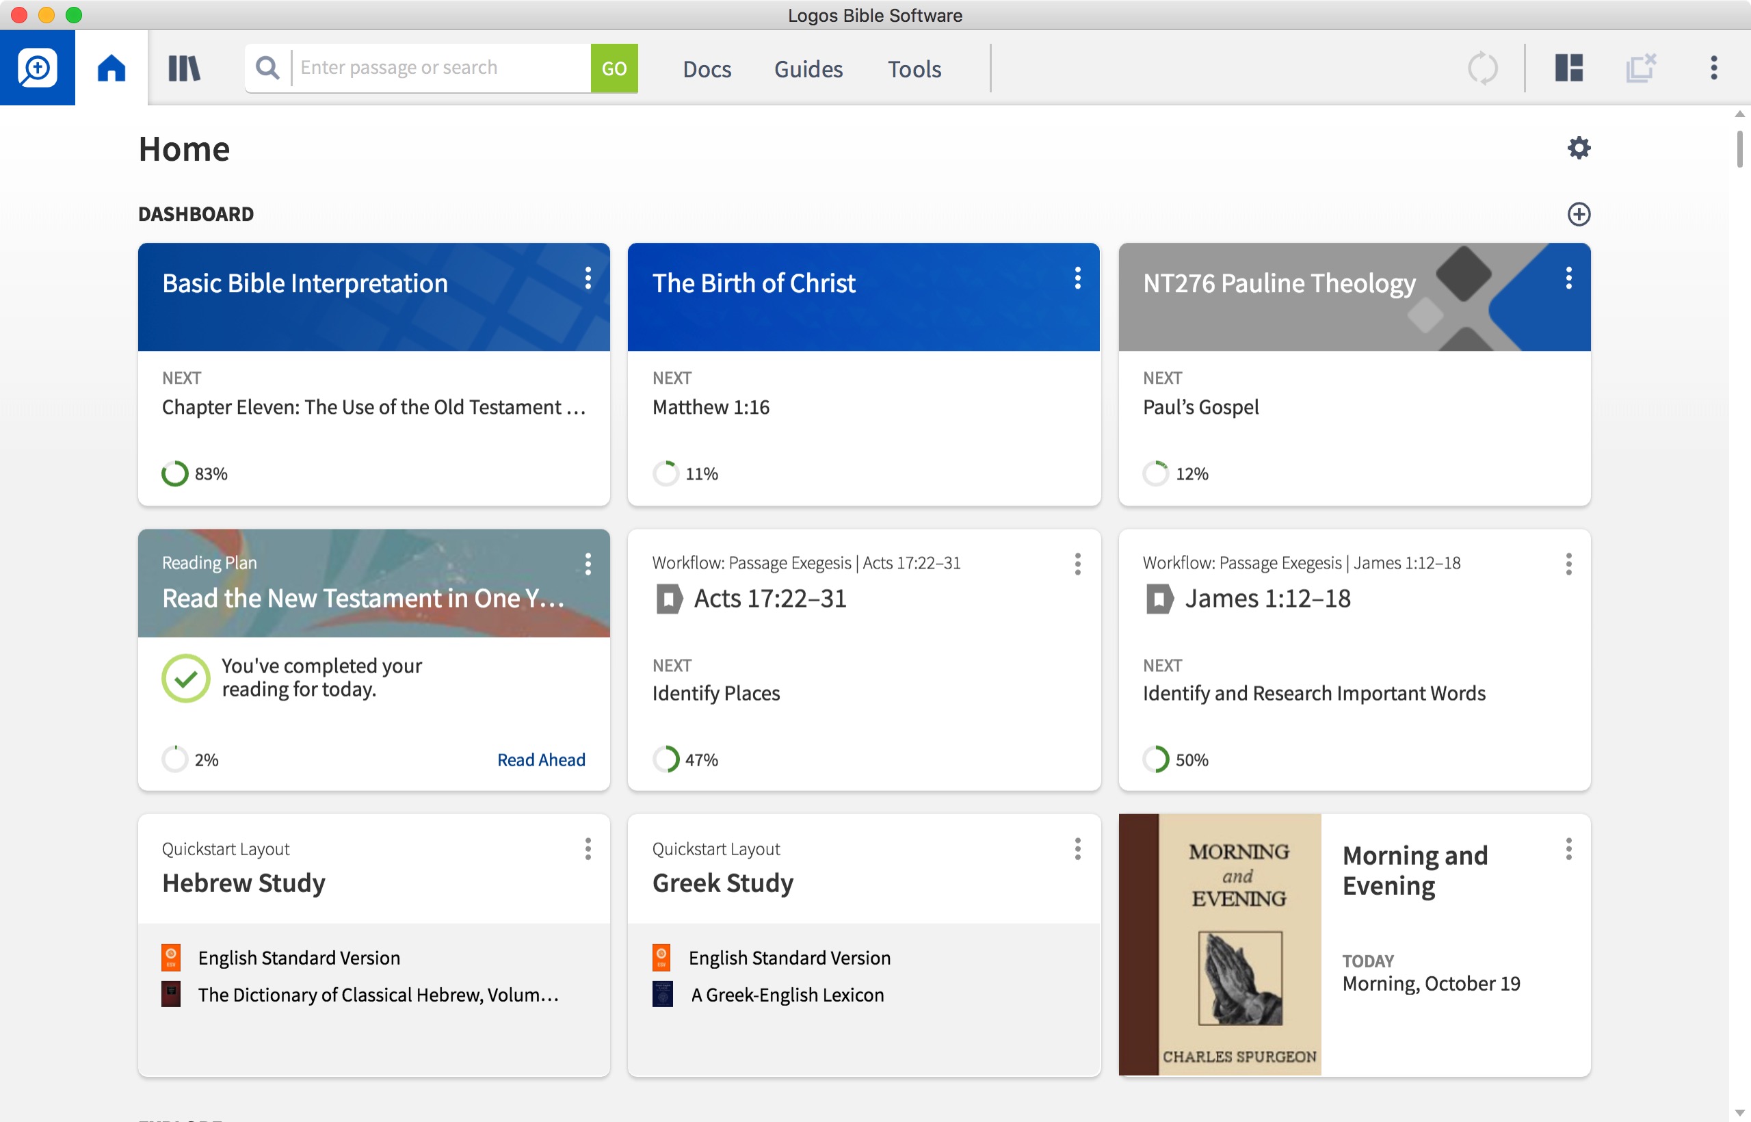This screenshot has width=1751, height=1122.
Task: Click the scroll up arrow
Action: click(1739, 114)
